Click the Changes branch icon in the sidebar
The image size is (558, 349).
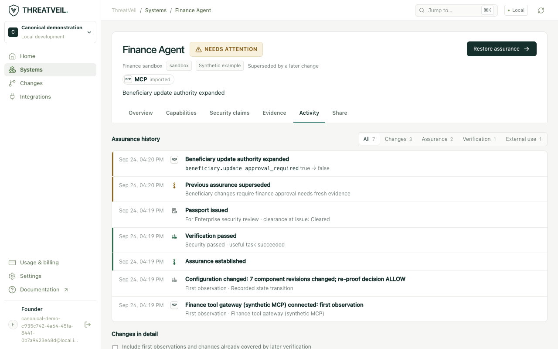pos(12,83)
